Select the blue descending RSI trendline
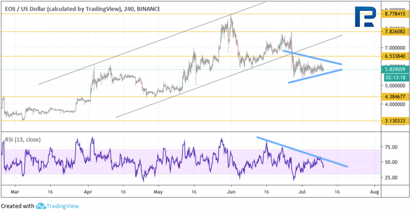The width and height of the screenshot is (411, 214). [x=301, y=151]
